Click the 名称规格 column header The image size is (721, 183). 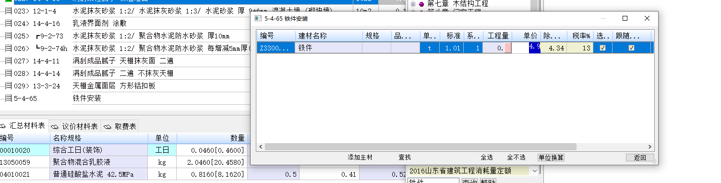pyautogui.click(x=99, y=138)
